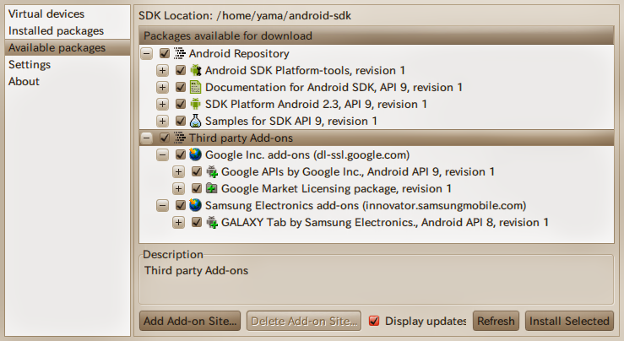624x341 pixels.
Task: Uncheck the Display updates checkbox
Action: pyautogui.click(x=375, y=321)
